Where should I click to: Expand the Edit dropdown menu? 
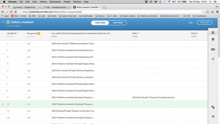tap(191, 23)
